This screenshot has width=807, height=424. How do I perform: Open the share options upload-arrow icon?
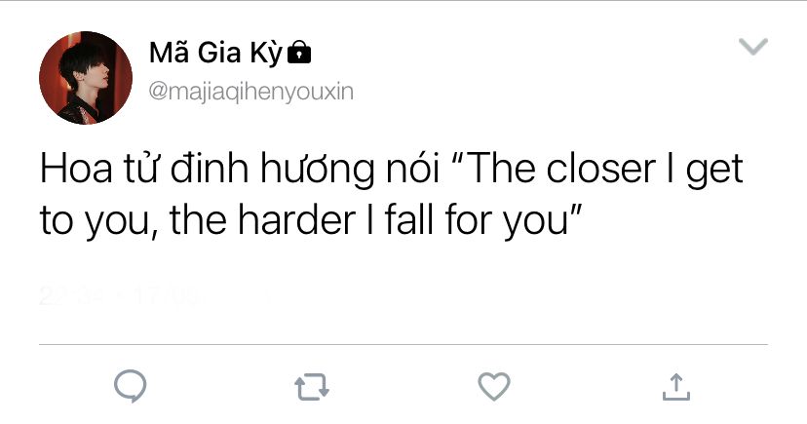pyautogui.click(x=675, y=387)
